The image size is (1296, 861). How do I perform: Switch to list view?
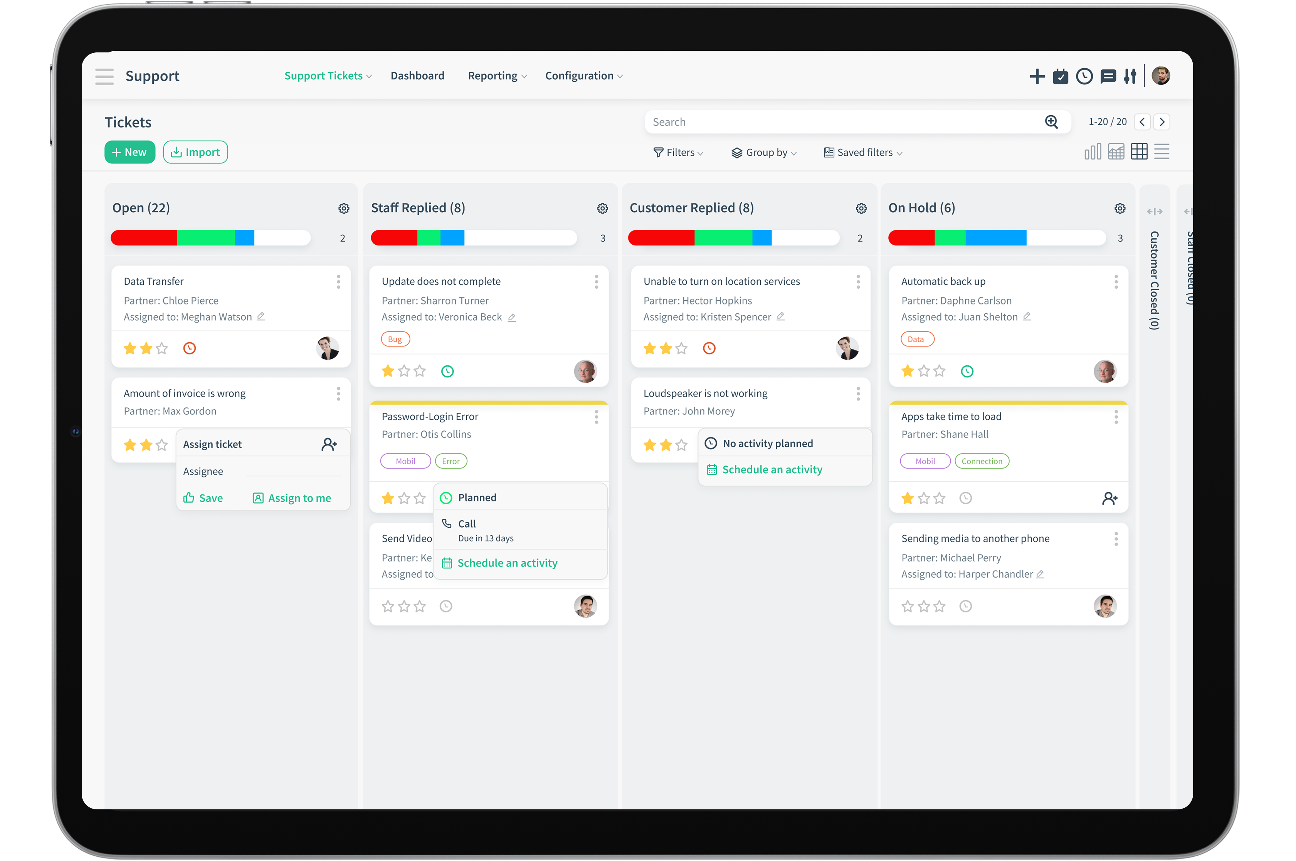pyautogui.click(x=1162, y=151)
